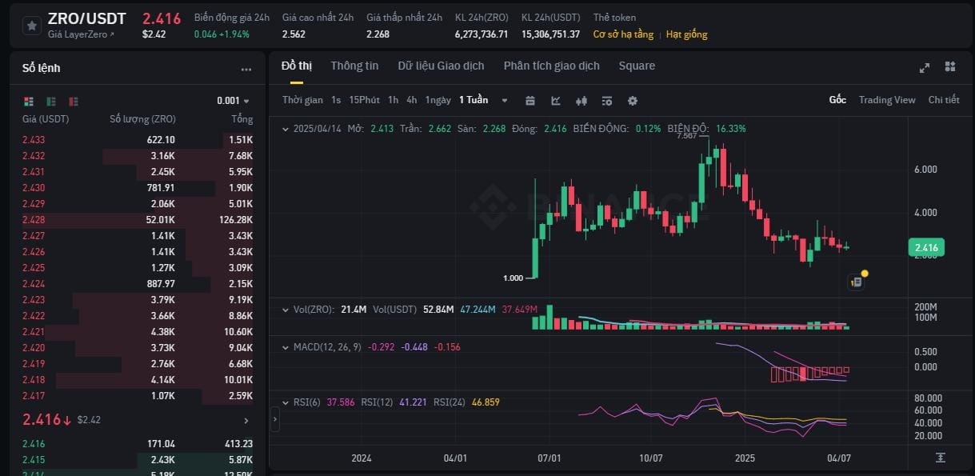Select the 1h time interval

pyautogui.click(x=393, y=100)
